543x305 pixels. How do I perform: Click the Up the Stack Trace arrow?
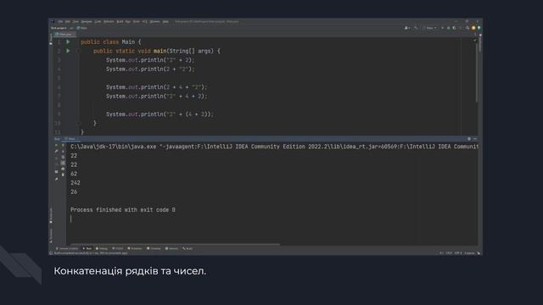pos(63,145)
